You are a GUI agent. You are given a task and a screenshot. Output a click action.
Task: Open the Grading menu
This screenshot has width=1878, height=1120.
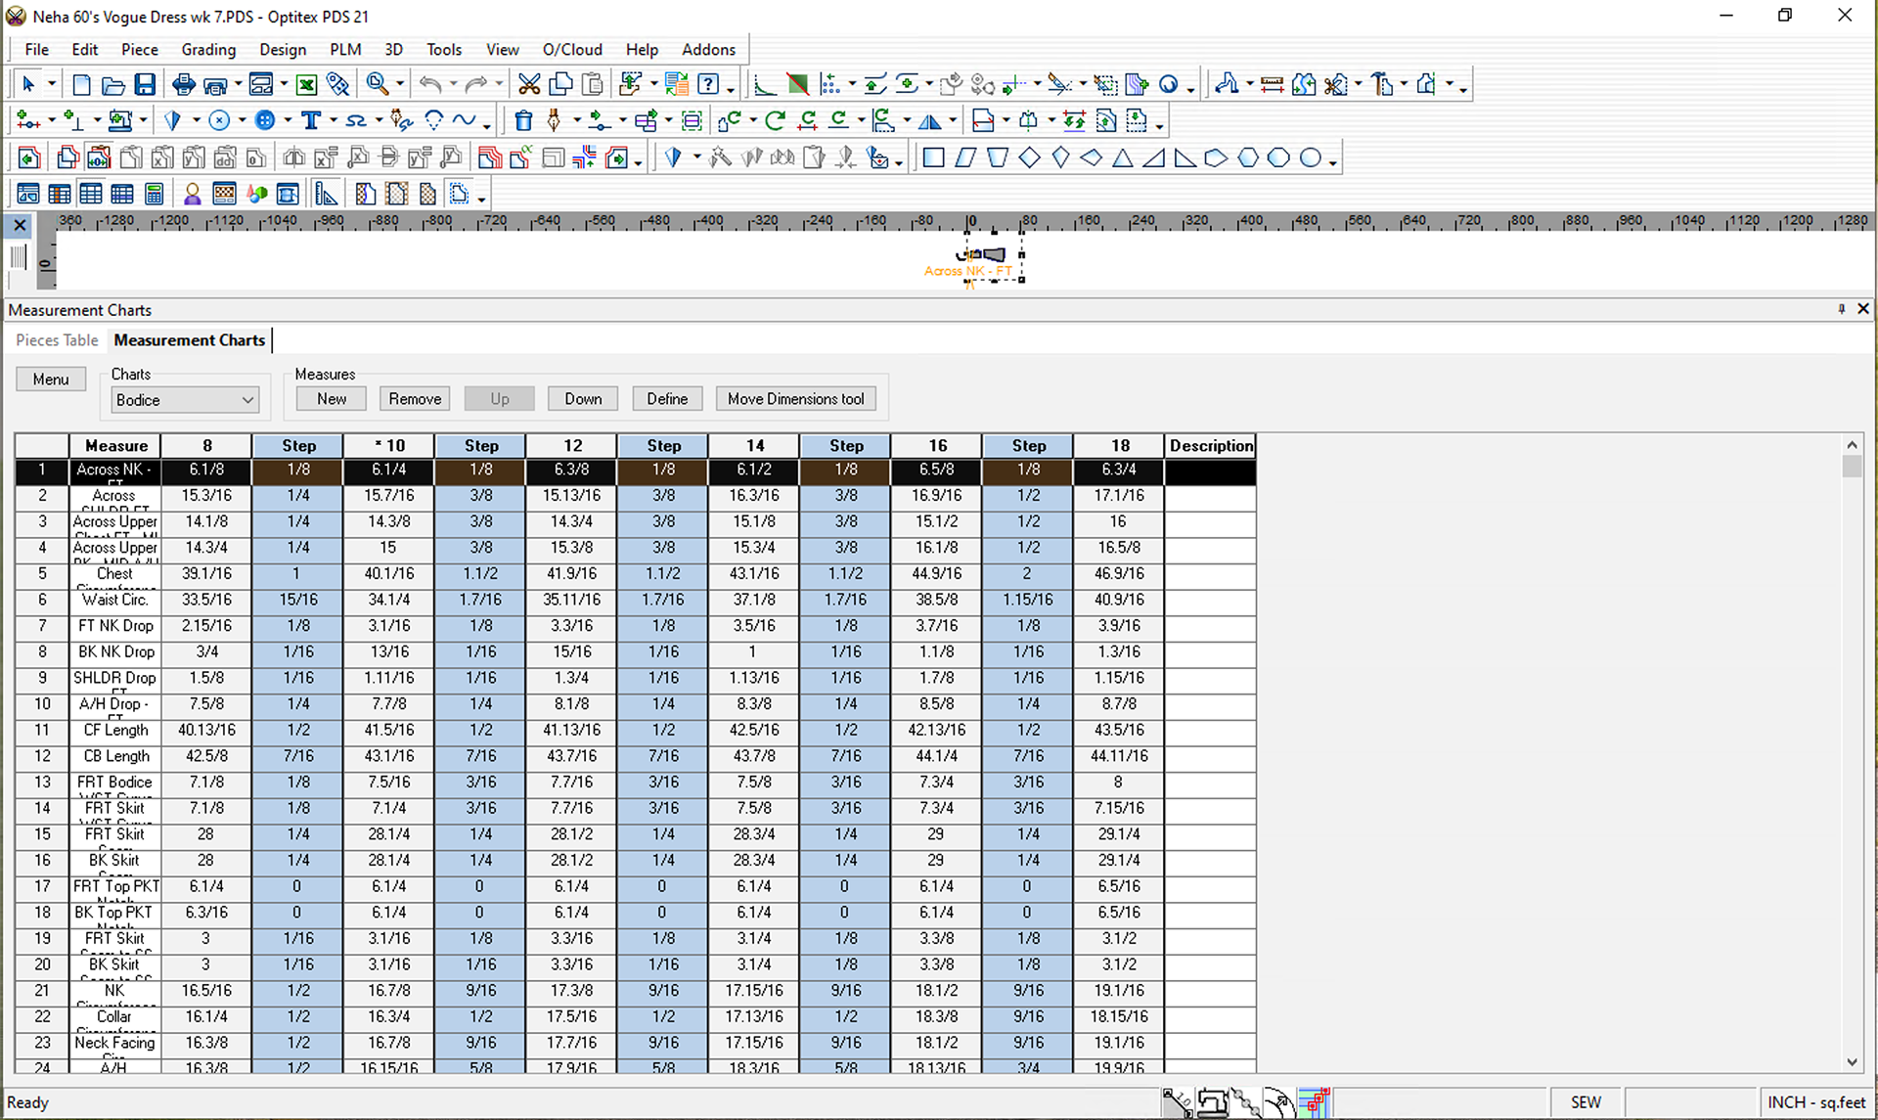pyautogui.click(x=208, y=50)
